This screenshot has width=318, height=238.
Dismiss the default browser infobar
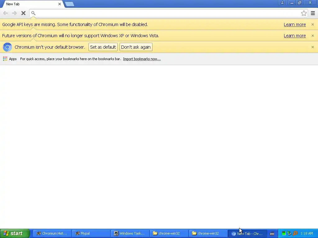(x=312, y=47)
